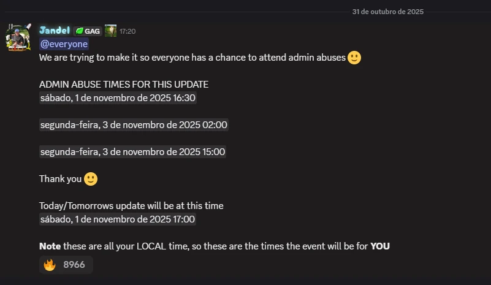Click the 'ADMIN ABUSE TIMES FOR THIS UPDATE' text
Screen dimensions: 491x285
124,85
